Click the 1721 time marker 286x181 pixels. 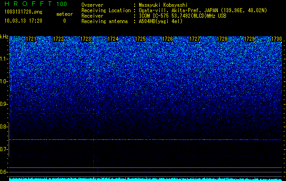point(31,39)
